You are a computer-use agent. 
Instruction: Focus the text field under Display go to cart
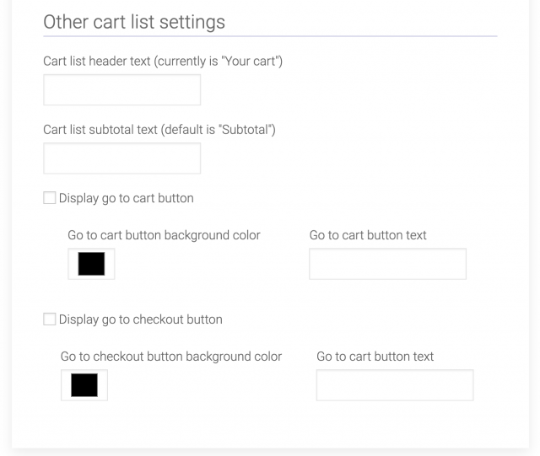point(387,264)
